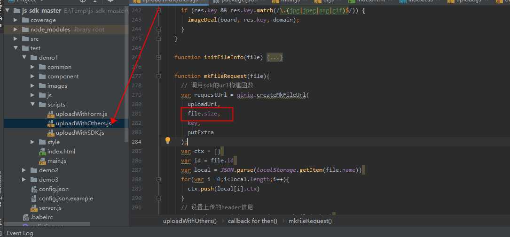Click the Project panel horizontal scrollbar
The width and height of the screenshot is (510, 237).
[x=47, y=224]
